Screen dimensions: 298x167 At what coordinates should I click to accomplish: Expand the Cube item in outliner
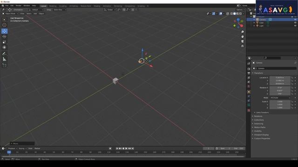click(254, 23)
